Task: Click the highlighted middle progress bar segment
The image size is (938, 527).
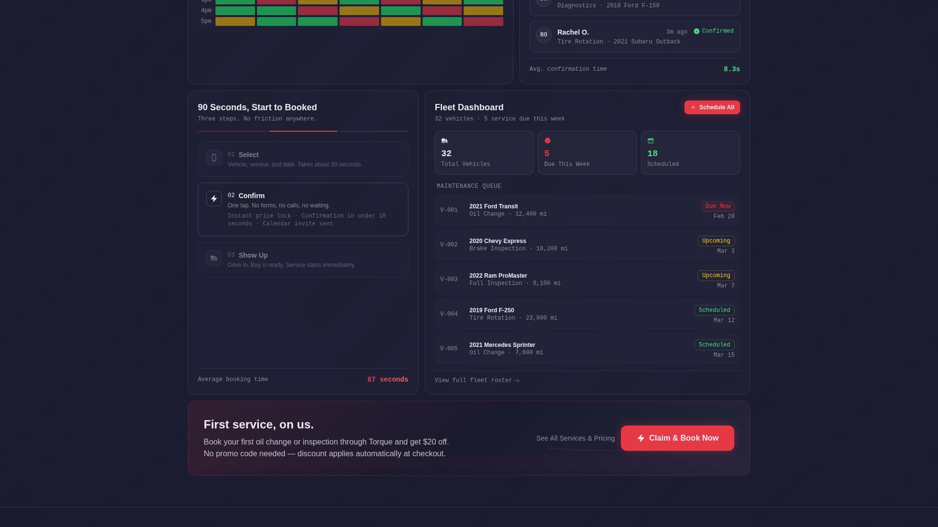Action: pos(303,131)
